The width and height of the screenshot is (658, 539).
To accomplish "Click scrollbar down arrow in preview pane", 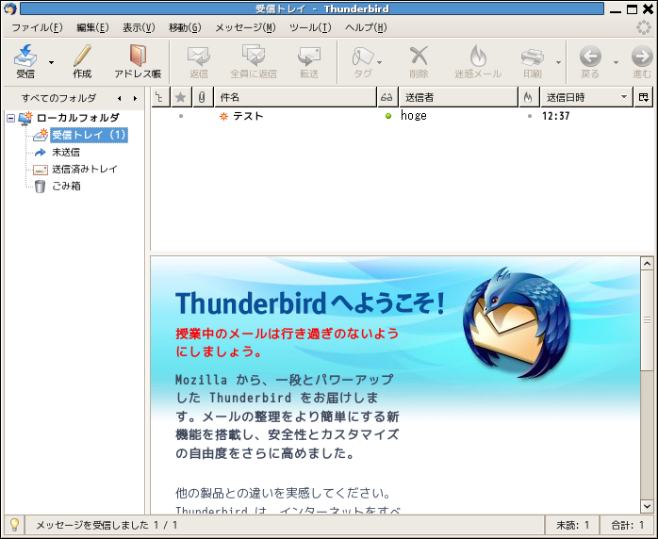I will pyautogui.click(x=647, y=506).
